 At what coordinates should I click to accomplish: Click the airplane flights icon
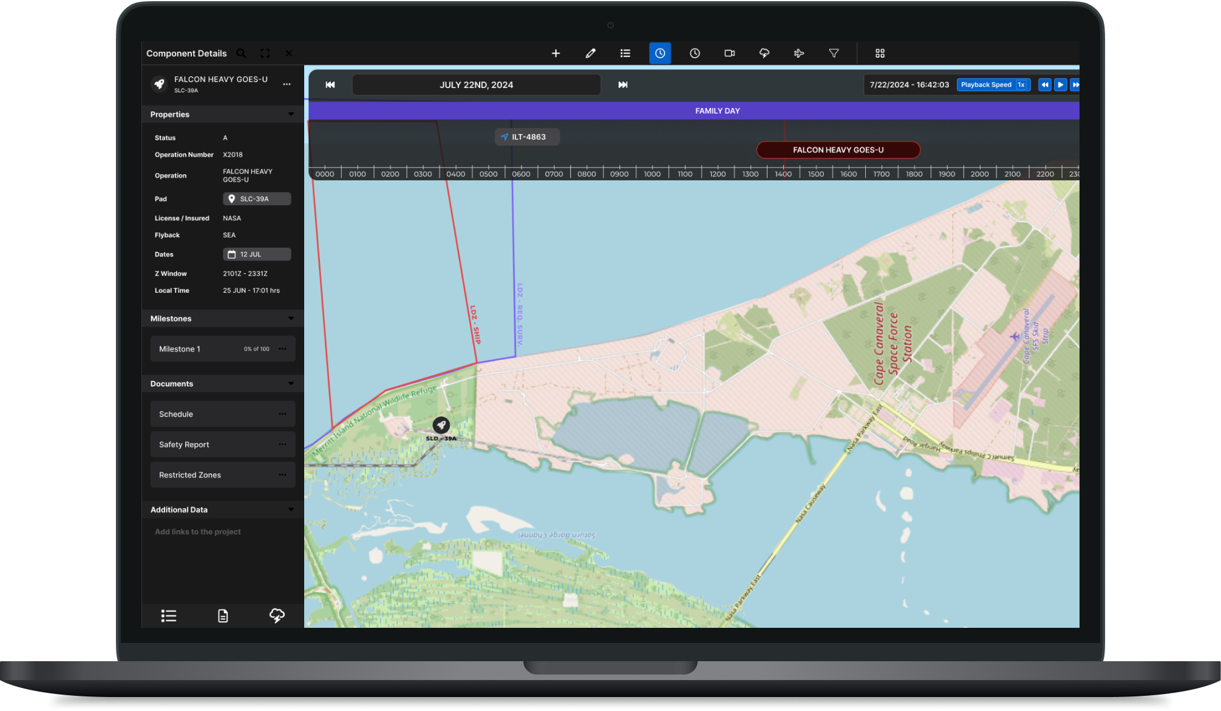799,53
